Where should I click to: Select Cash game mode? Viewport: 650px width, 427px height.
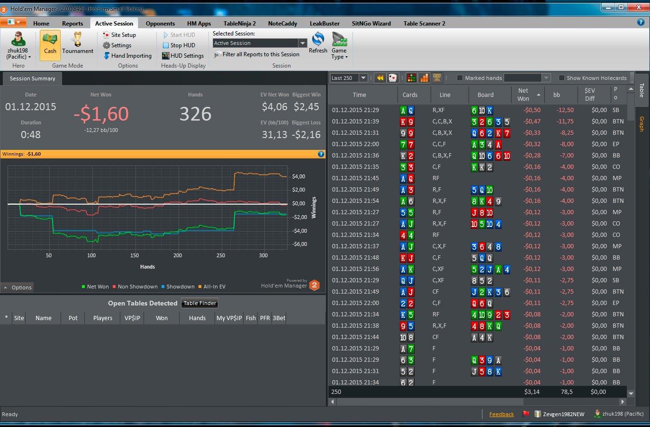50,45
